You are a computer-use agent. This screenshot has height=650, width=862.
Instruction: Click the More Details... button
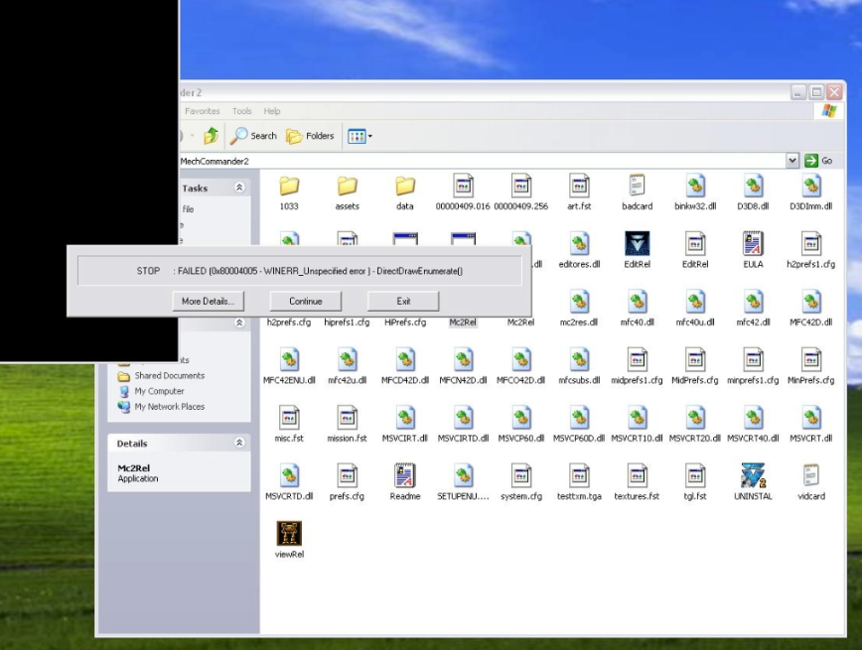[x=208, y=301]
